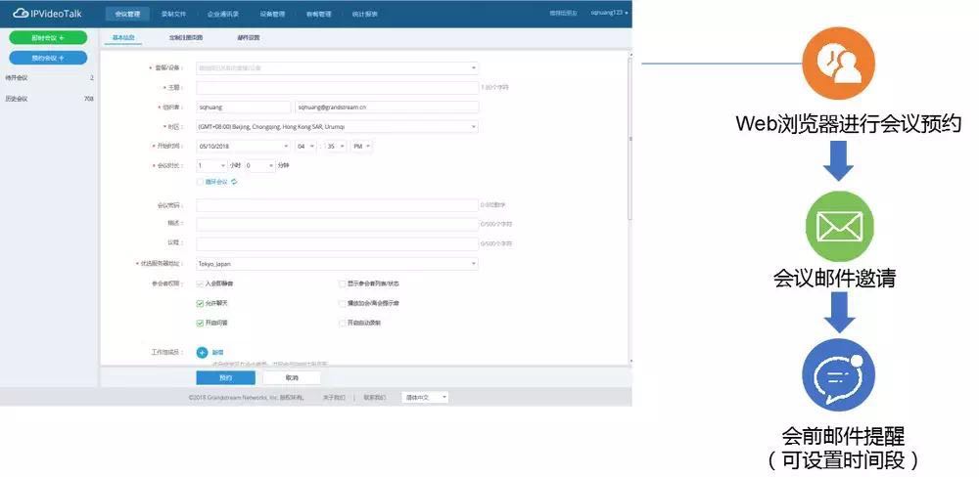This screenshot has height=477, width=979.
Task: Open the start date 05/10/2018 picker
Action: (244, 146)
